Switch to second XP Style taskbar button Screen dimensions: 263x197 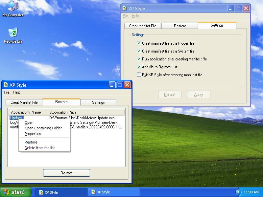[x=113, y=192]
